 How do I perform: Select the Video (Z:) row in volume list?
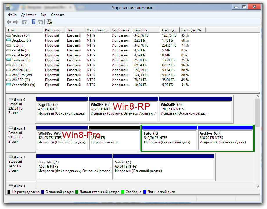pos(19,65)
